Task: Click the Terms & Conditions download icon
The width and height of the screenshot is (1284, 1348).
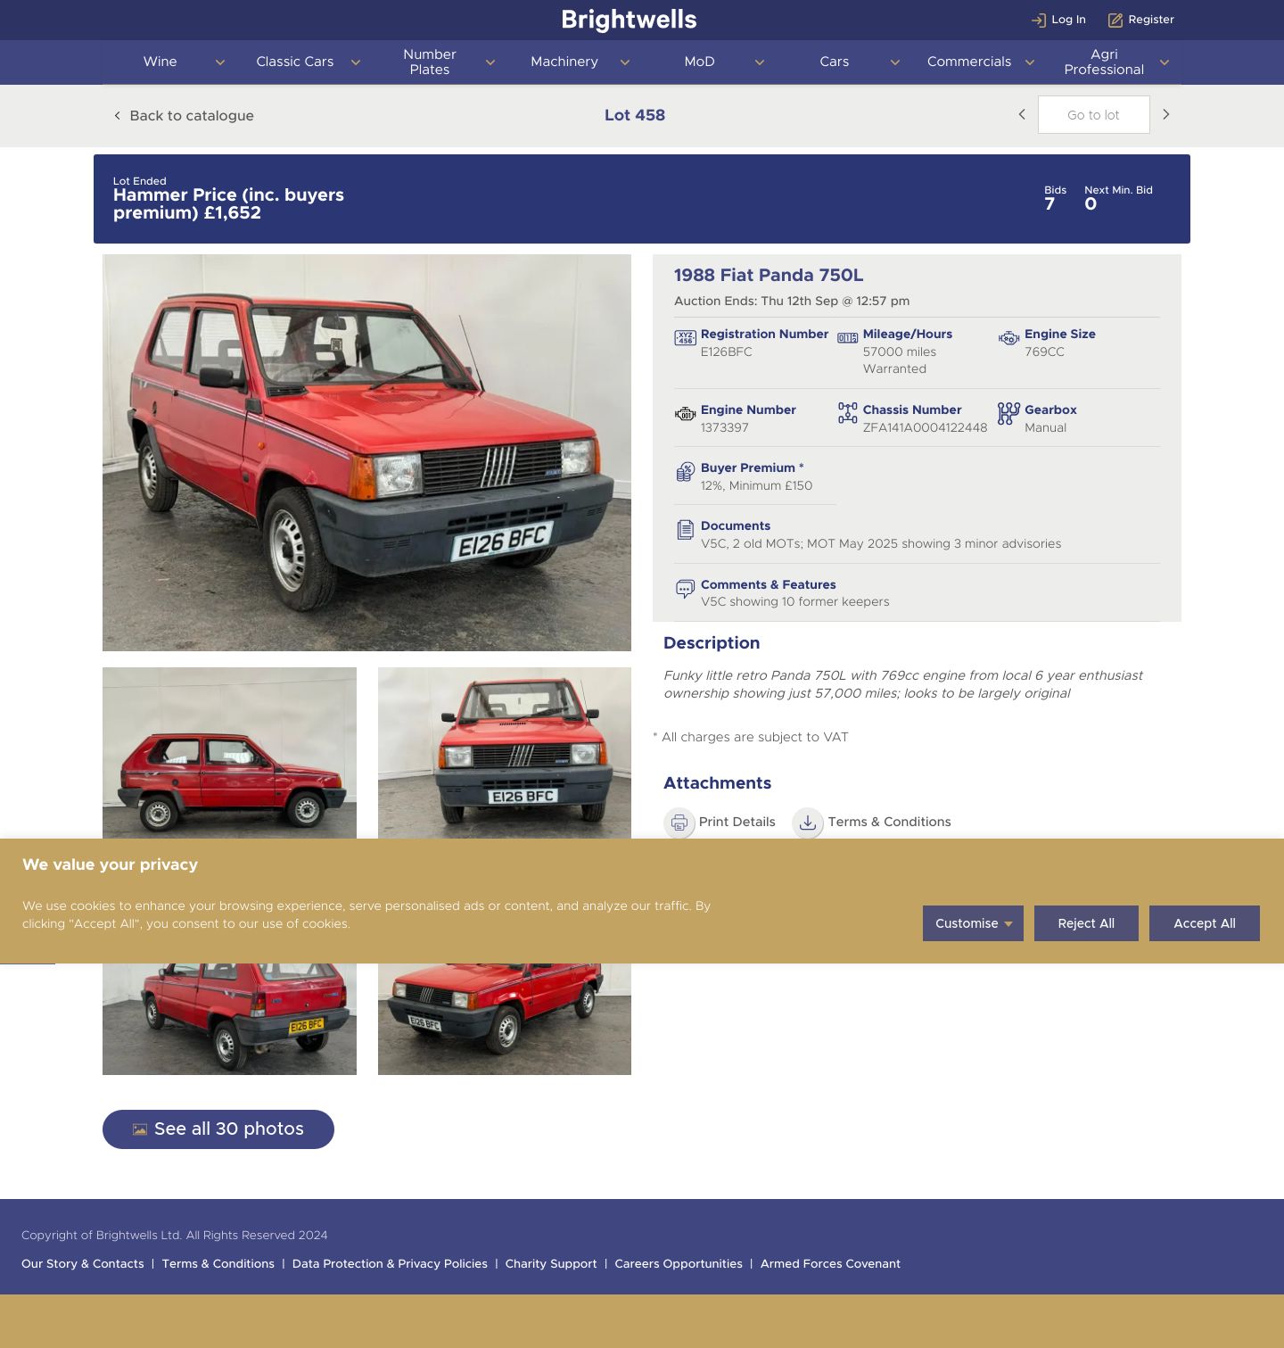Action: (x=808, y=823)
